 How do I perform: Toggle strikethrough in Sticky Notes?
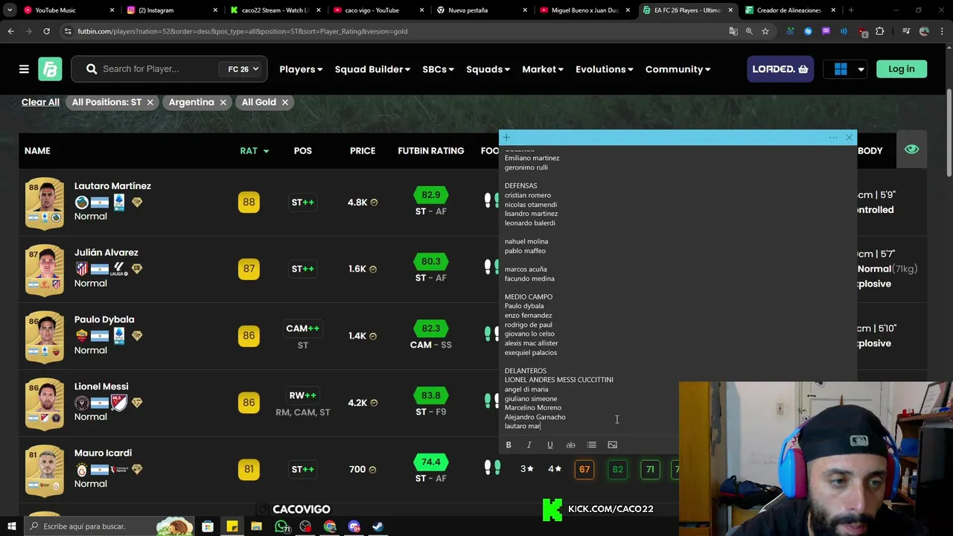[571, 445]
